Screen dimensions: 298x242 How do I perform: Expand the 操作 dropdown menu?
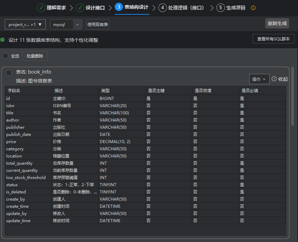tap(259, 79)
